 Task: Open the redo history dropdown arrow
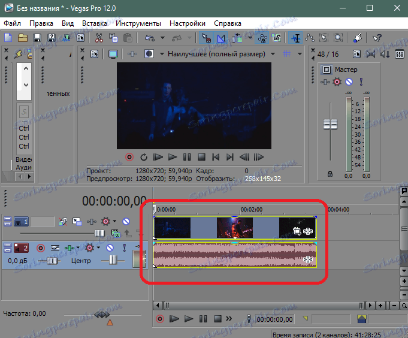coord(190,38)
